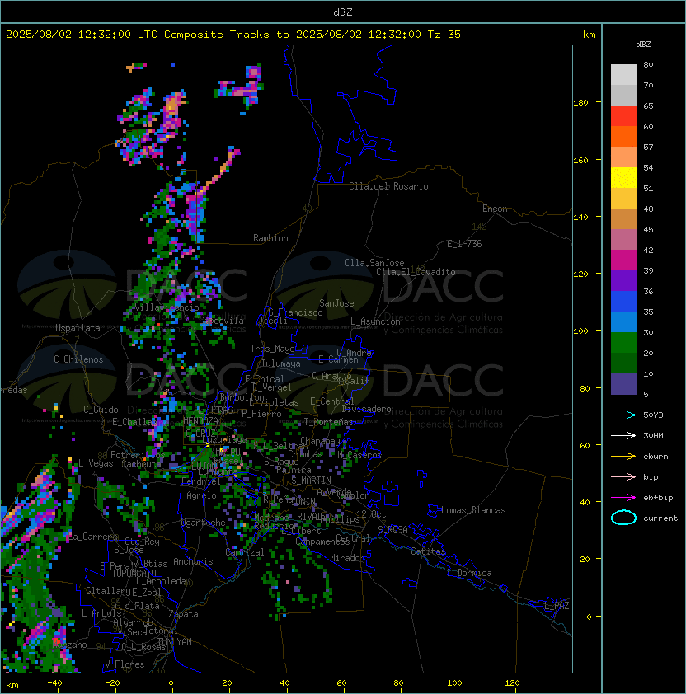The width and height of the screenshot is (686, 694).
Task: Click the 'Zapata' place label
Action: tap(183, 614)
